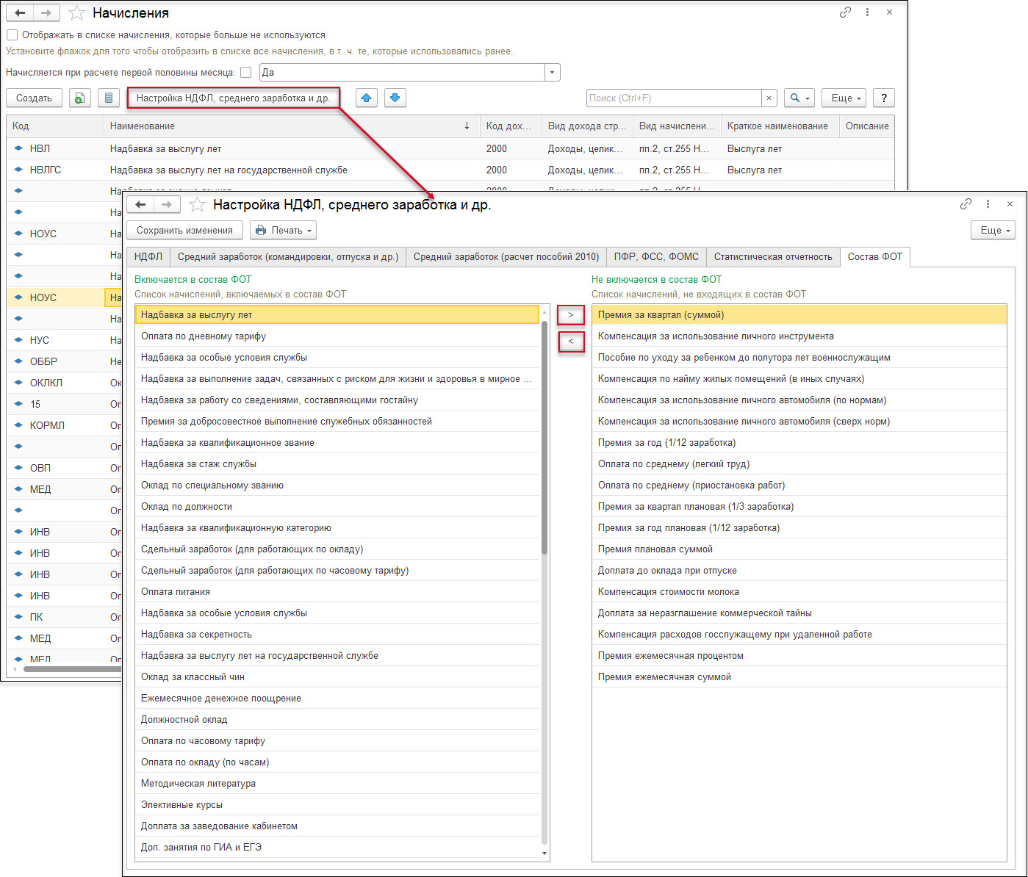1028x877 pixels.
Task: Open the Печать dropdown
Action: coord(284,230)
